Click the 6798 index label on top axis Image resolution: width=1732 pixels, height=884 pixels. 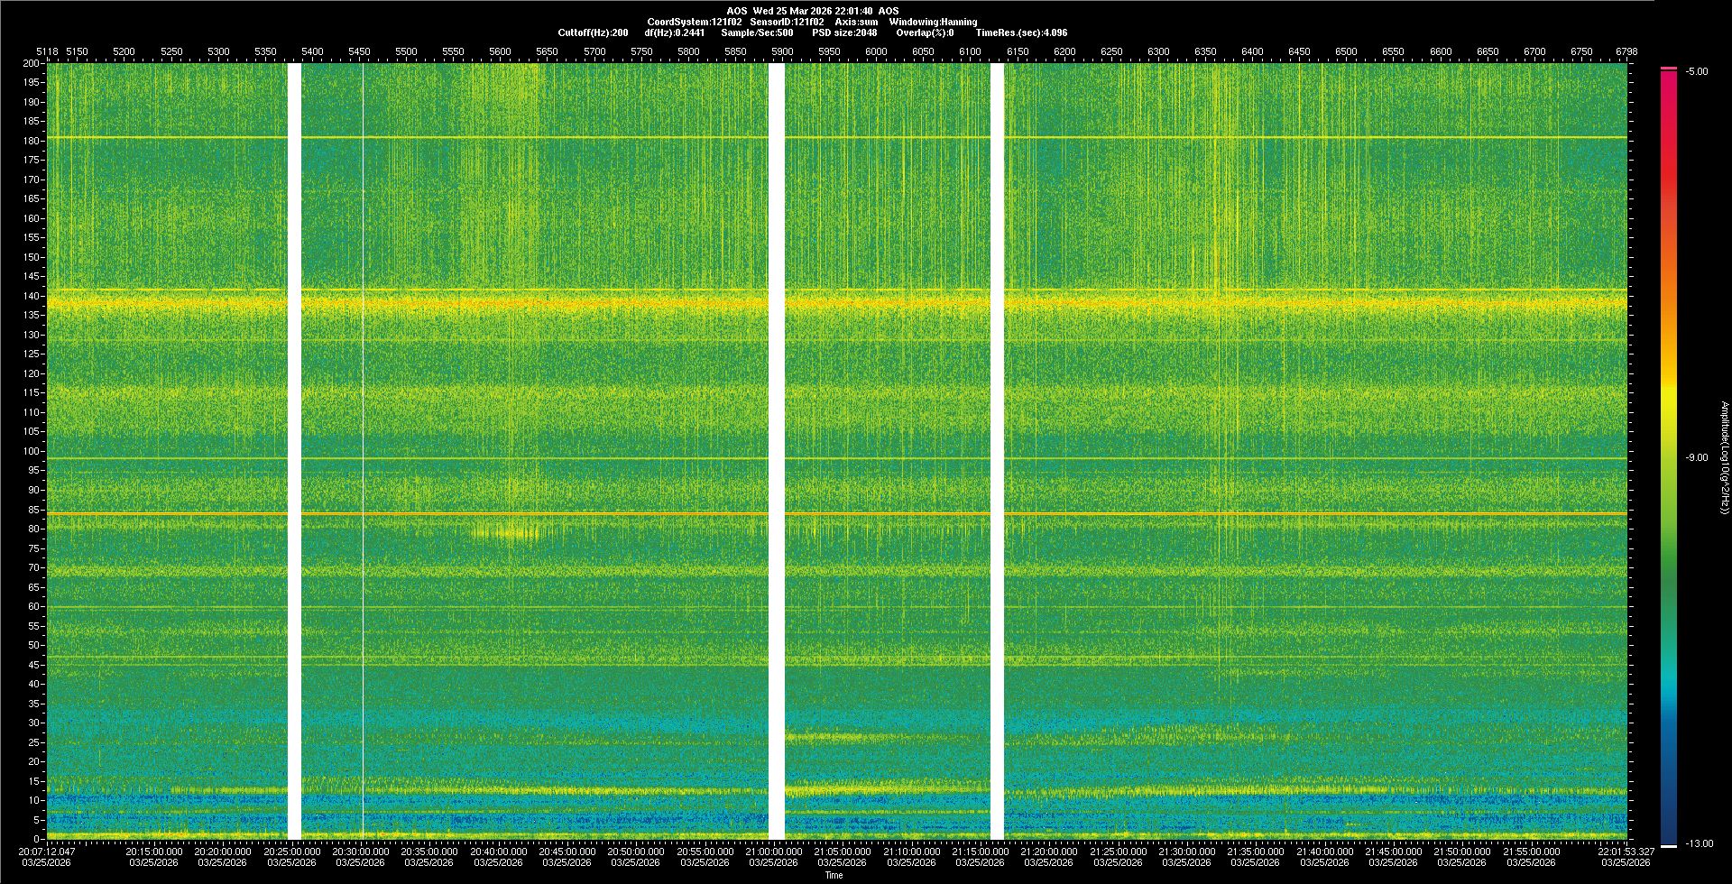point(1626,51)
